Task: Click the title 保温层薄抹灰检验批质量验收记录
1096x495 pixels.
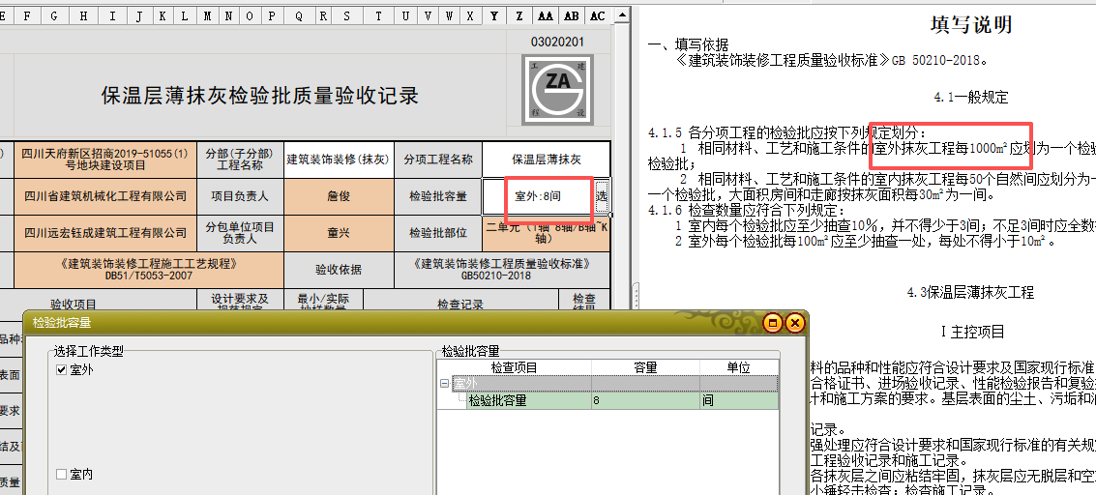Action: pyautogui.click(x=260, y=96)
